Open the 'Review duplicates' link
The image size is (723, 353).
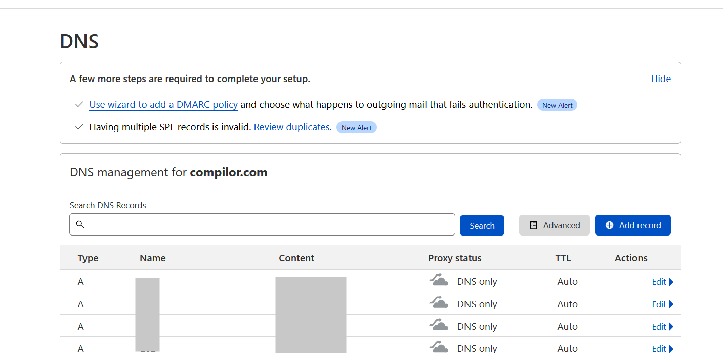click(292, 127)
